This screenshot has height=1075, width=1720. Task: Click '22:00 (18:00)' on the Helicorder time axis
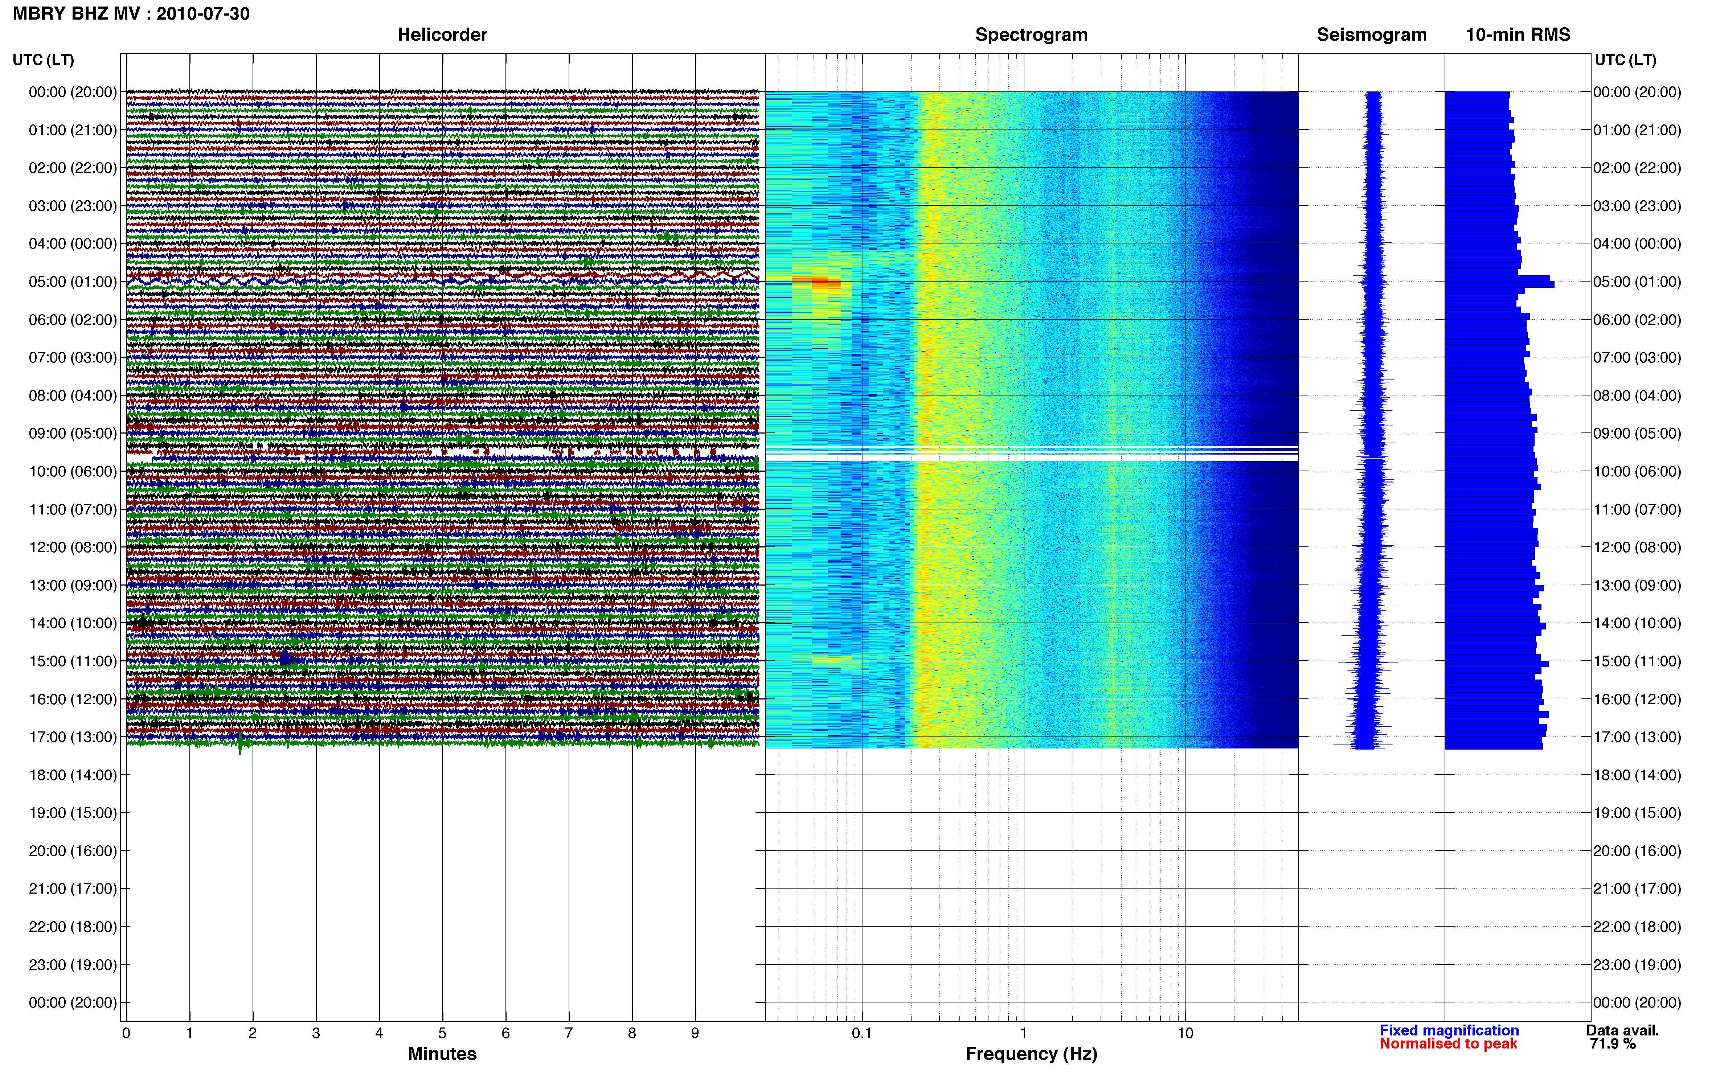pos(73,927)
